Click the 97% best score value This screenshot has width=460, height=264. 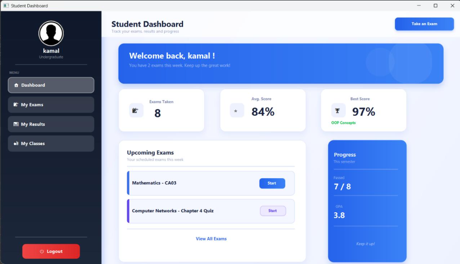point(364,111)
